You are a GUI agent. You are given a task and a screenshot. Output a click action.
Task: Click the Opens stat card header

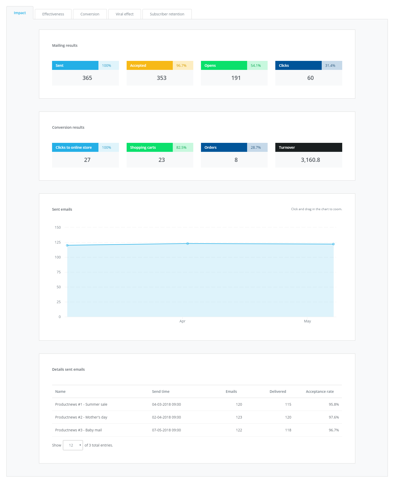coord(224,66)
